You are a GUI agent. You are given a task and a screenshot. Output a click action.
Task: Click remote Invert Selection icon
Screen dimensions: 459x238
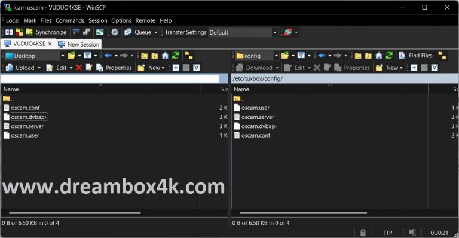click(x=434, y=68)
